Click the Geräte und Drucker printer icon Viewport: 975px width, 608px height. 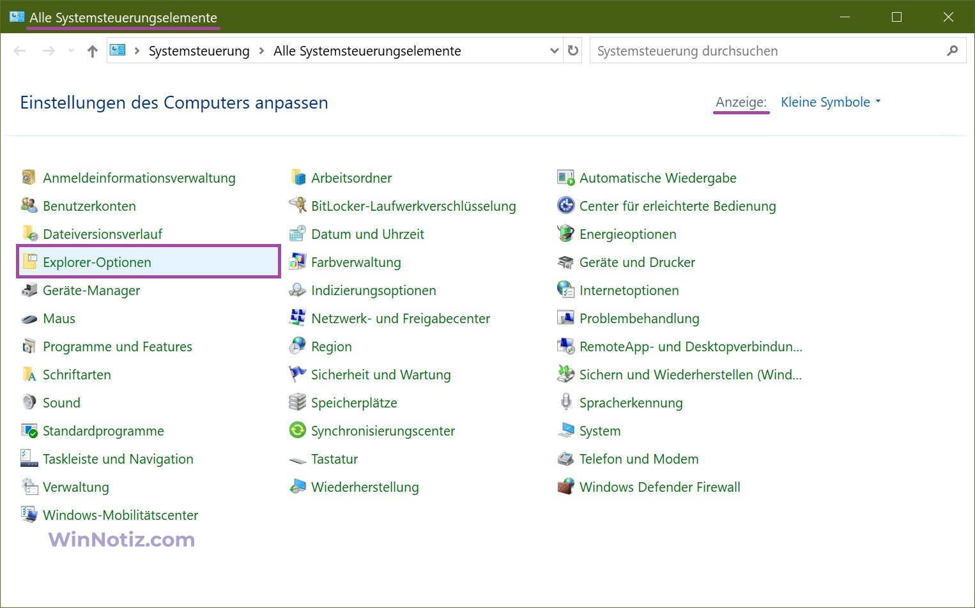565,262
